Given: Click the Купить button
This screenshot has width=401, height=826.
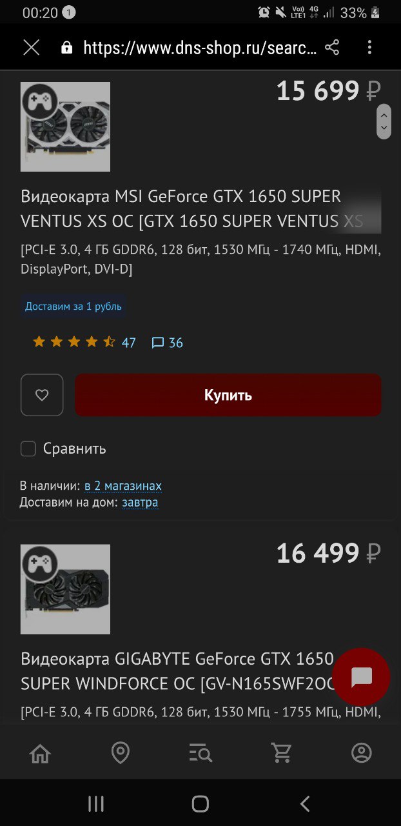Looking at the screenshot, I should pyautogui.click(x=228, y=395).
